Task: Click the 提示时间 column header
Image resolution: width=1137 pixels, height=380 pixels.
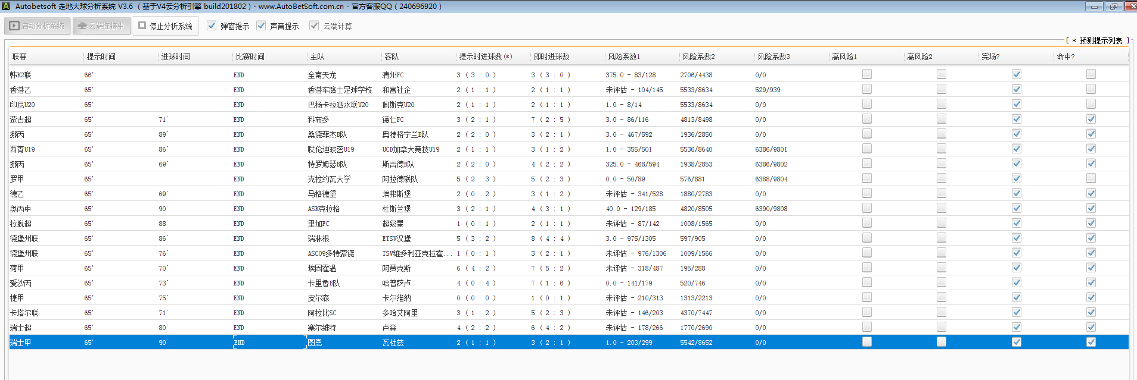Action: pyautogui.click(x=101, y=56)
